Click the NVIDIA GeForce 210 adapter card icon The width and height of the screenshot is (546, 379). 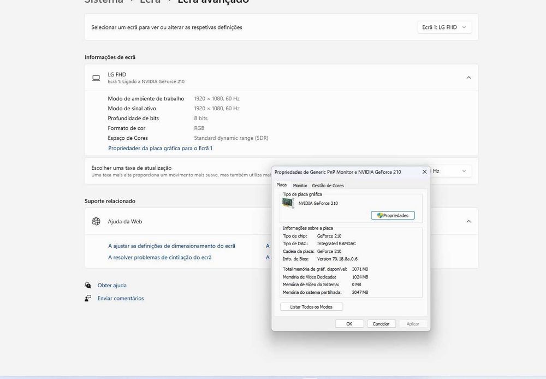[x=288, y=203]
